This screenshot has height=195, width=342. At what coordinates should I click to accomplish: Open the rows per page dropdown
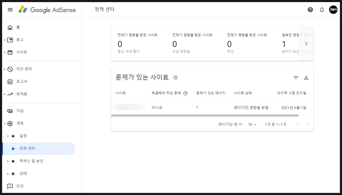[x=252, y=124]
